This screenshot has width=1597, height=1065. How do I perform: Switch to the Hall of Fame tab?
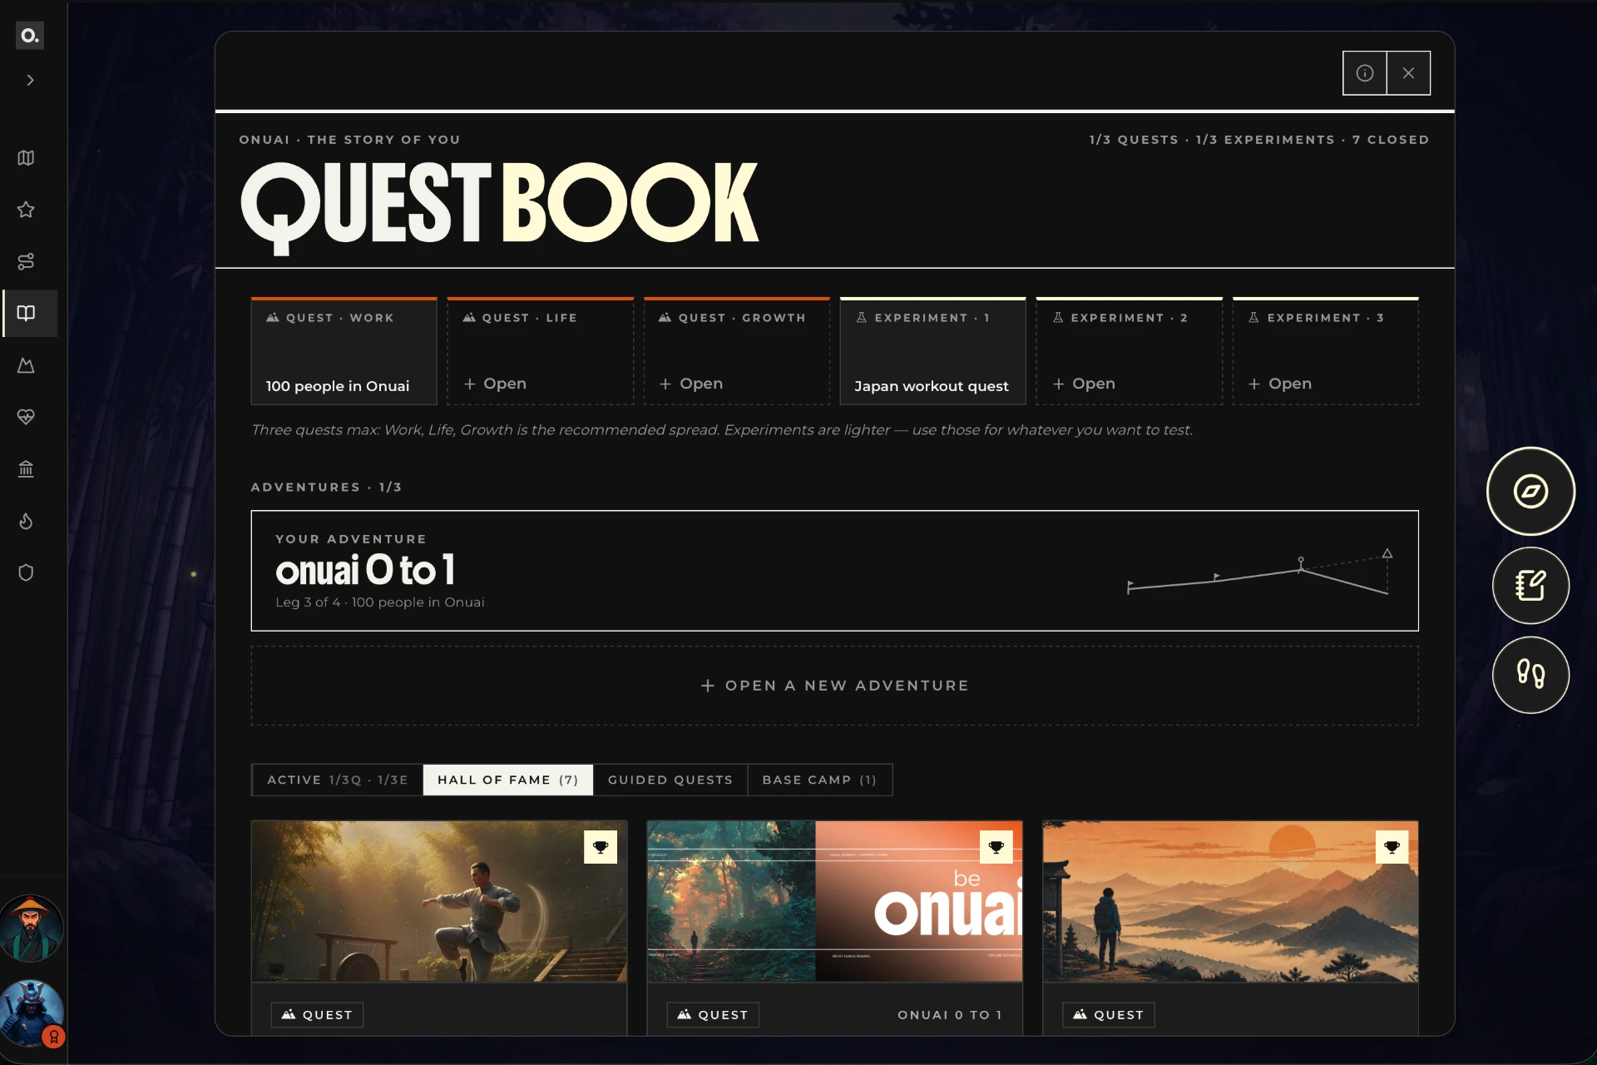508,780
